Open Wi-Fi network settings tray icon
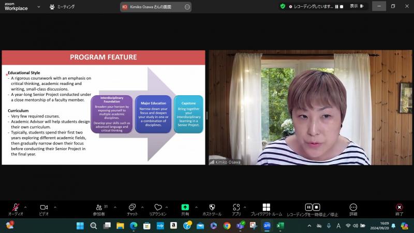This screenshot has height=233, width=414. pos(348,226)
